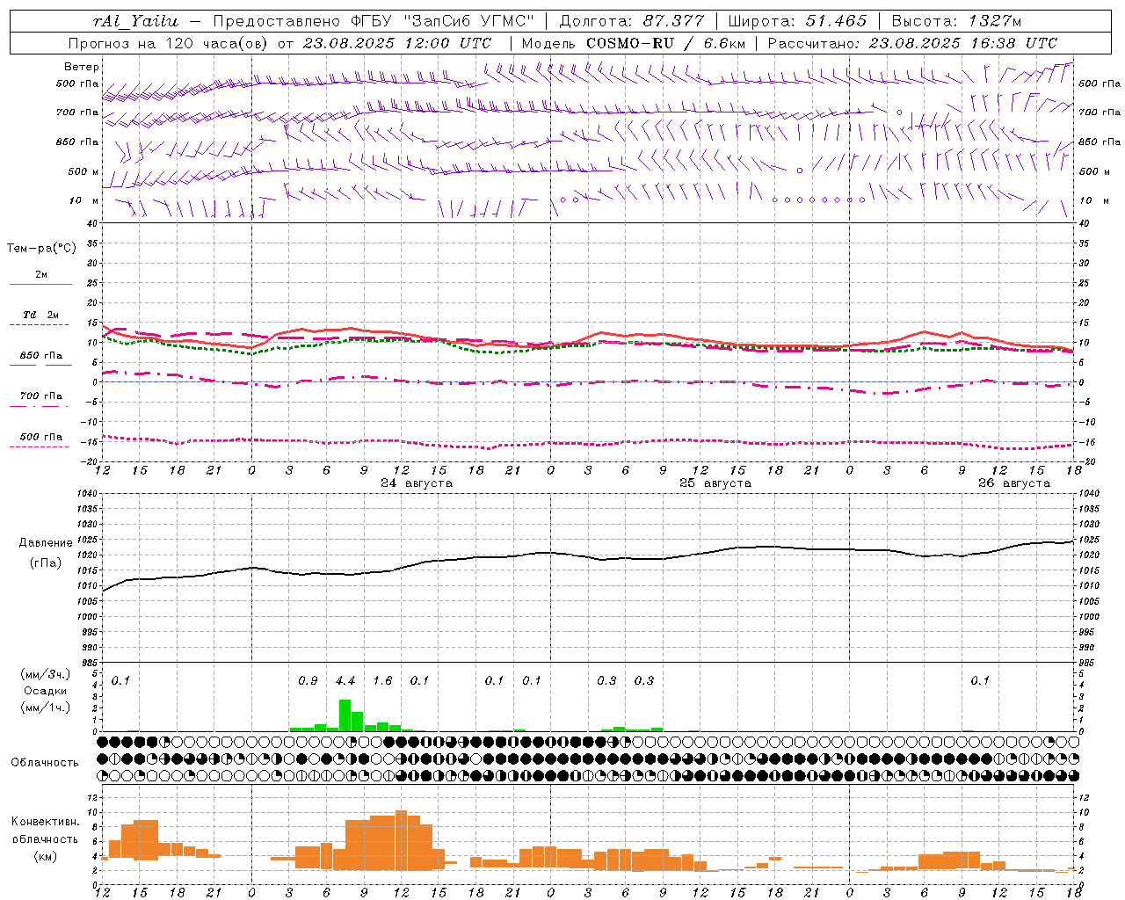The height and width of the screenshot is (900, 1125).
Task: Click the Тем-ра(°C) temperature panel label
Action: [x=41, y=249]
